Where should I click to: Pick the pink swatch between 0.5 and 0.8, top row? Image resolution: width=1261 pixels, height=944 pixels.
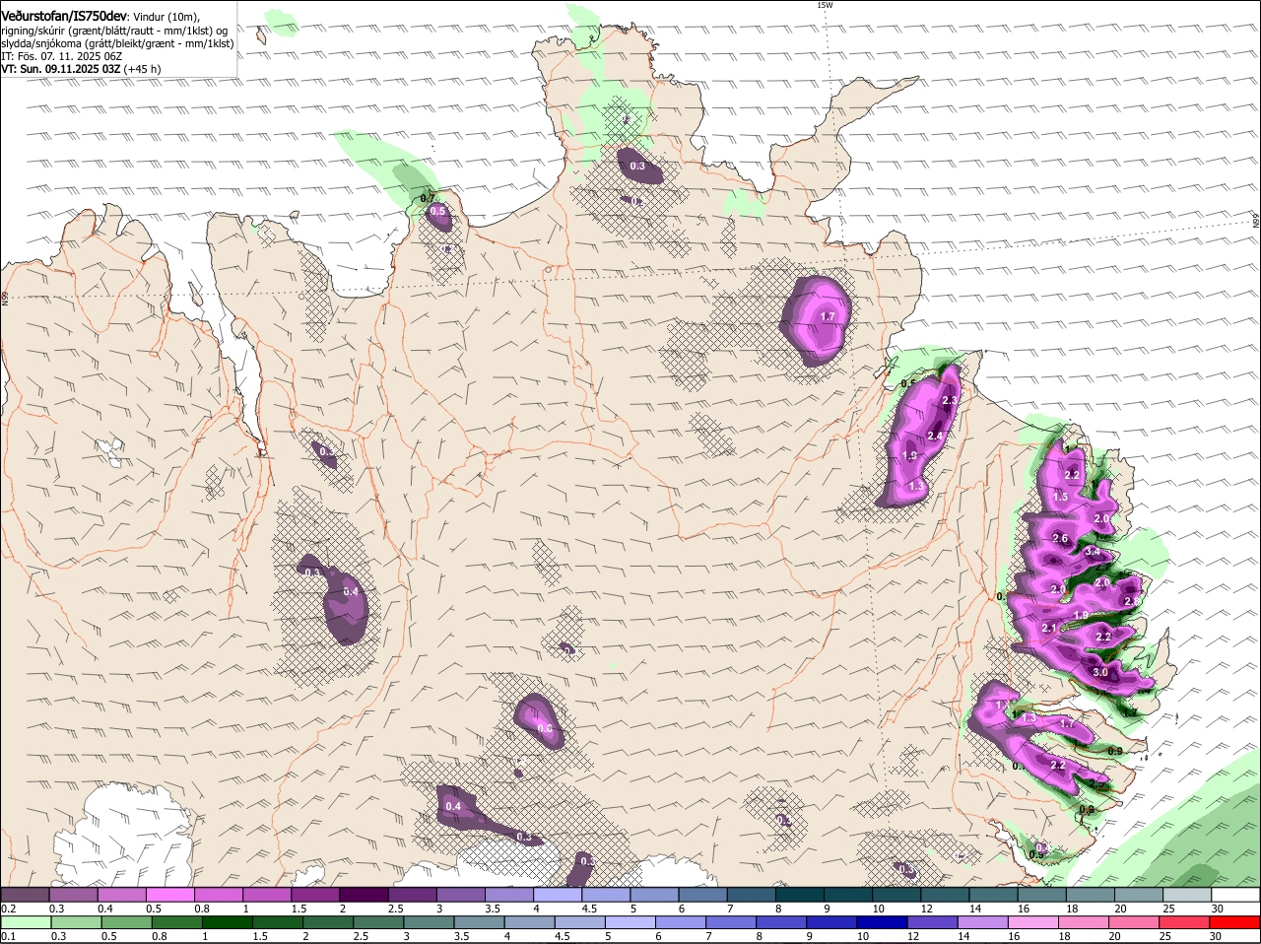(169, 895)
